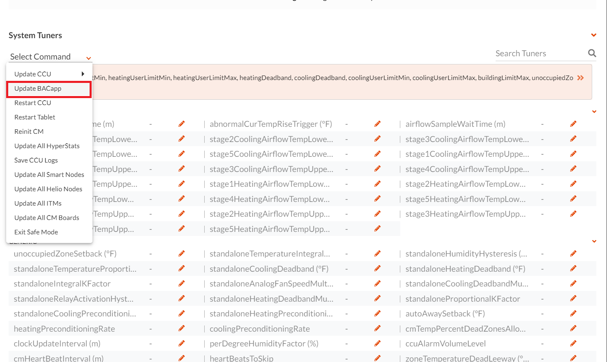Click pencil icon beside airflowSampleWaitTime
This screenshot has width=607, height=362.
point(573,124)
